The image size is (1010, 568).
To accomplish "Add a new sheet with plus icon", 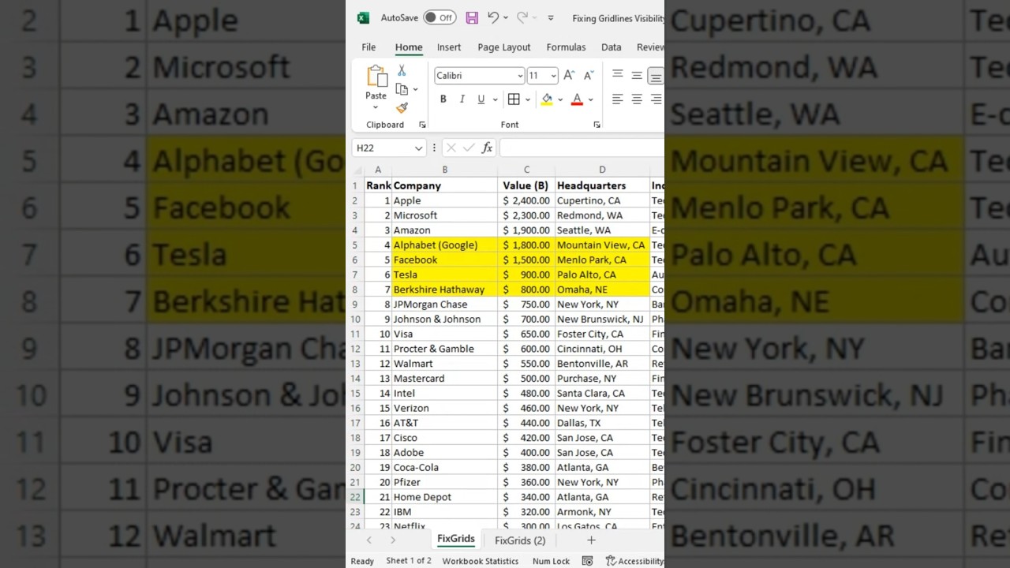I will [x=591, y=540].
